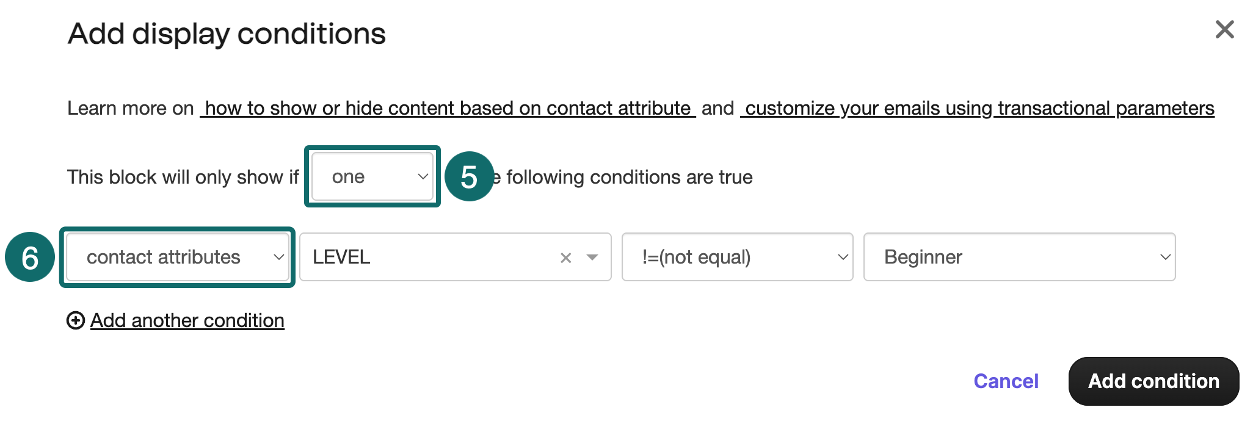Open the LEVEL attribute selector
Screen dimensions: 1253x421
427,257
